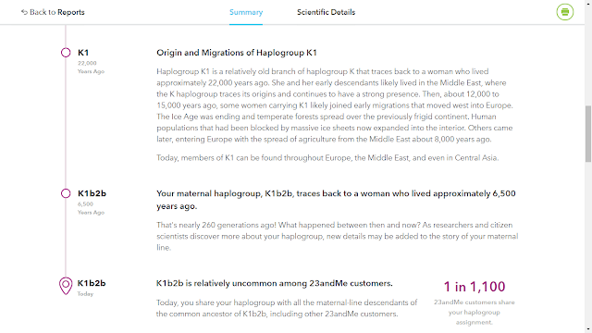Click the paragraph about 260 generations ago
Image resolution: width=592 pixels, height=333 pixels.
point(337,237)
